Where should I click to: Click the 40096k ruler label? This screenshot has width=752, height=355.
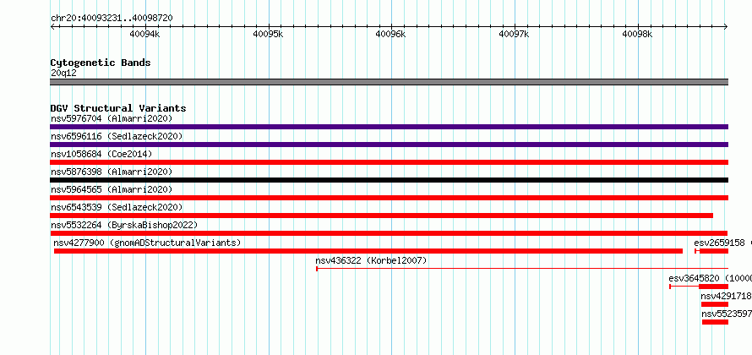[391, 34]
